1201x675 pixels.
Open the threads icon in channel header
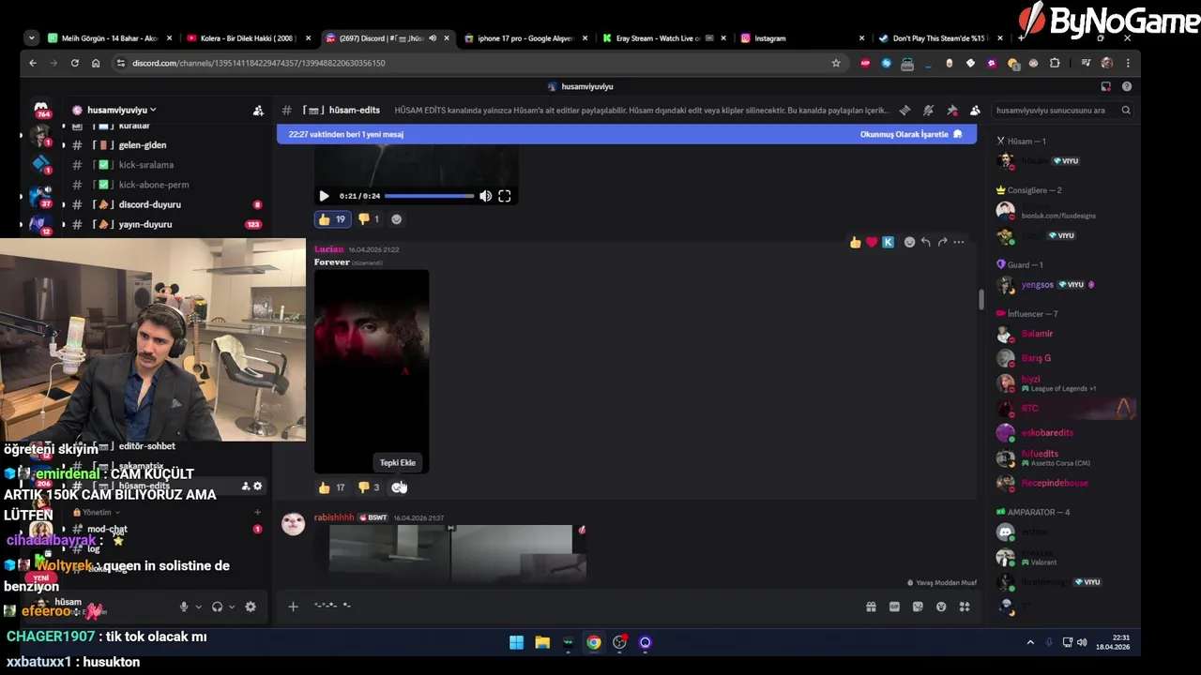pos(905,111)
